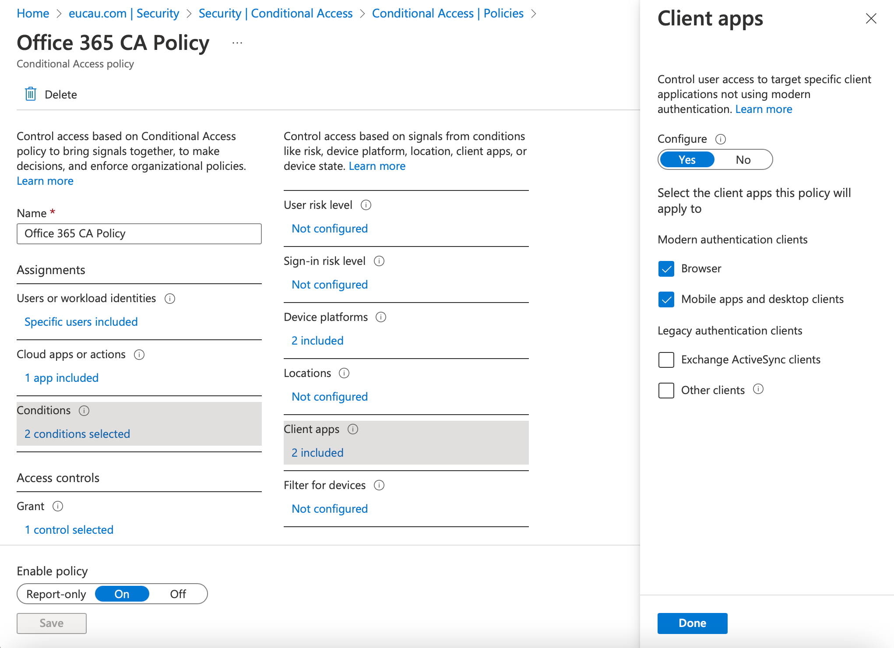This screenshot has height=648, width=894.
Task: Click the Delete trash can icon
Action: (x=31, y=94)
